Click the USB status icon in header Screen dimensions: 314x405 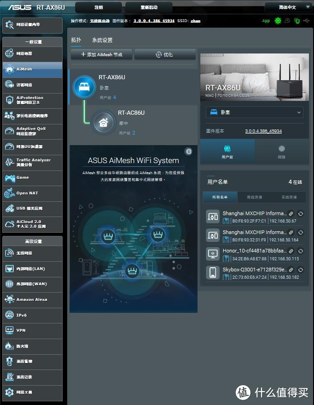[306, 21]
